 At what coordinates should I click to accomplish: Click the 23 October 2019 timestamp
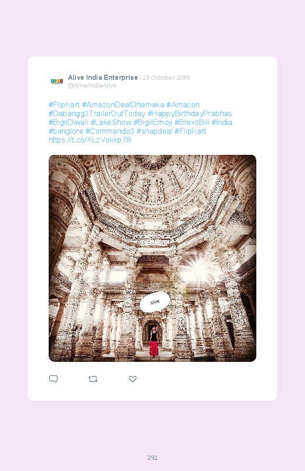166,78
